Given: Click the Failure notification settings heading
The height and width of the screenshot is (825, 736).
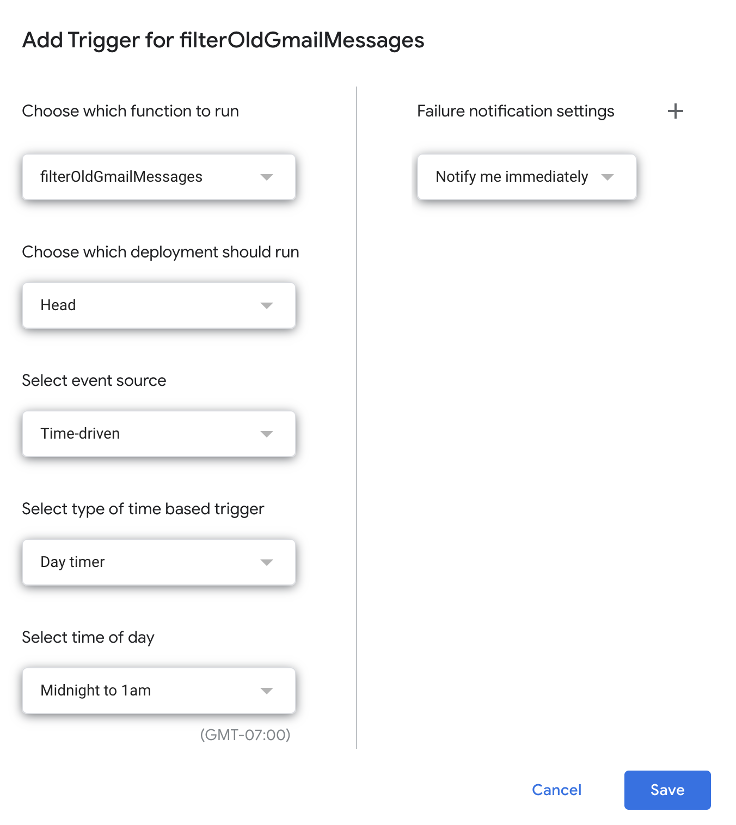Looking at the screenshot, I should tap(515, 111).
